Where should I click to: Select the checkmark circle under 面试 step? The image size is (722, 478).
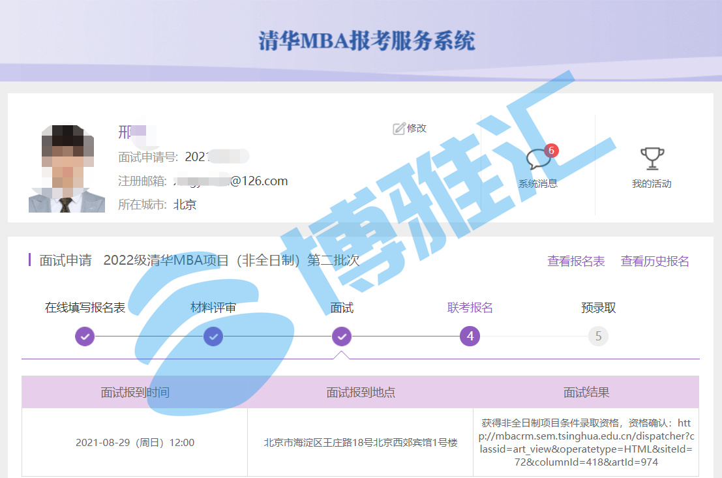[x=342, y=336]
